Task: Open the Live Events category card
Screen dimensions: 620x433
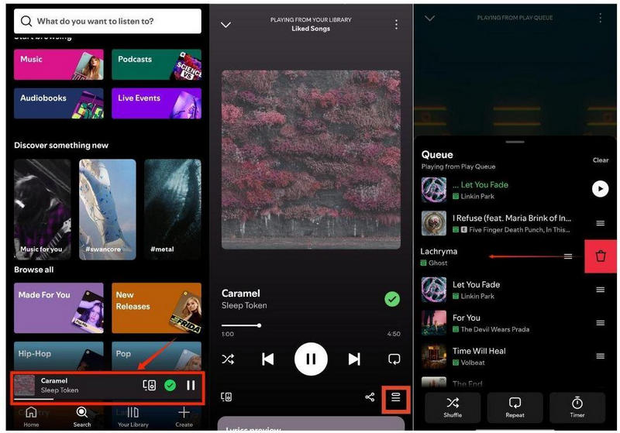Action: [x=157, y=103]
